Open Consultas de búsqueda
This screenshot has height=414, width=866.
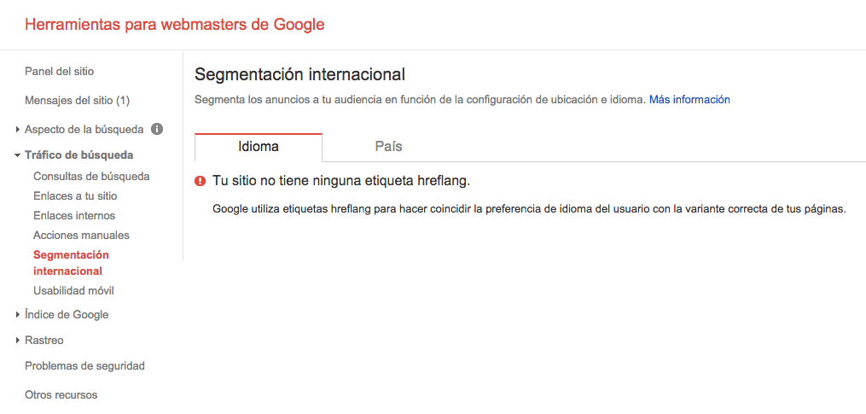point(91,177)
